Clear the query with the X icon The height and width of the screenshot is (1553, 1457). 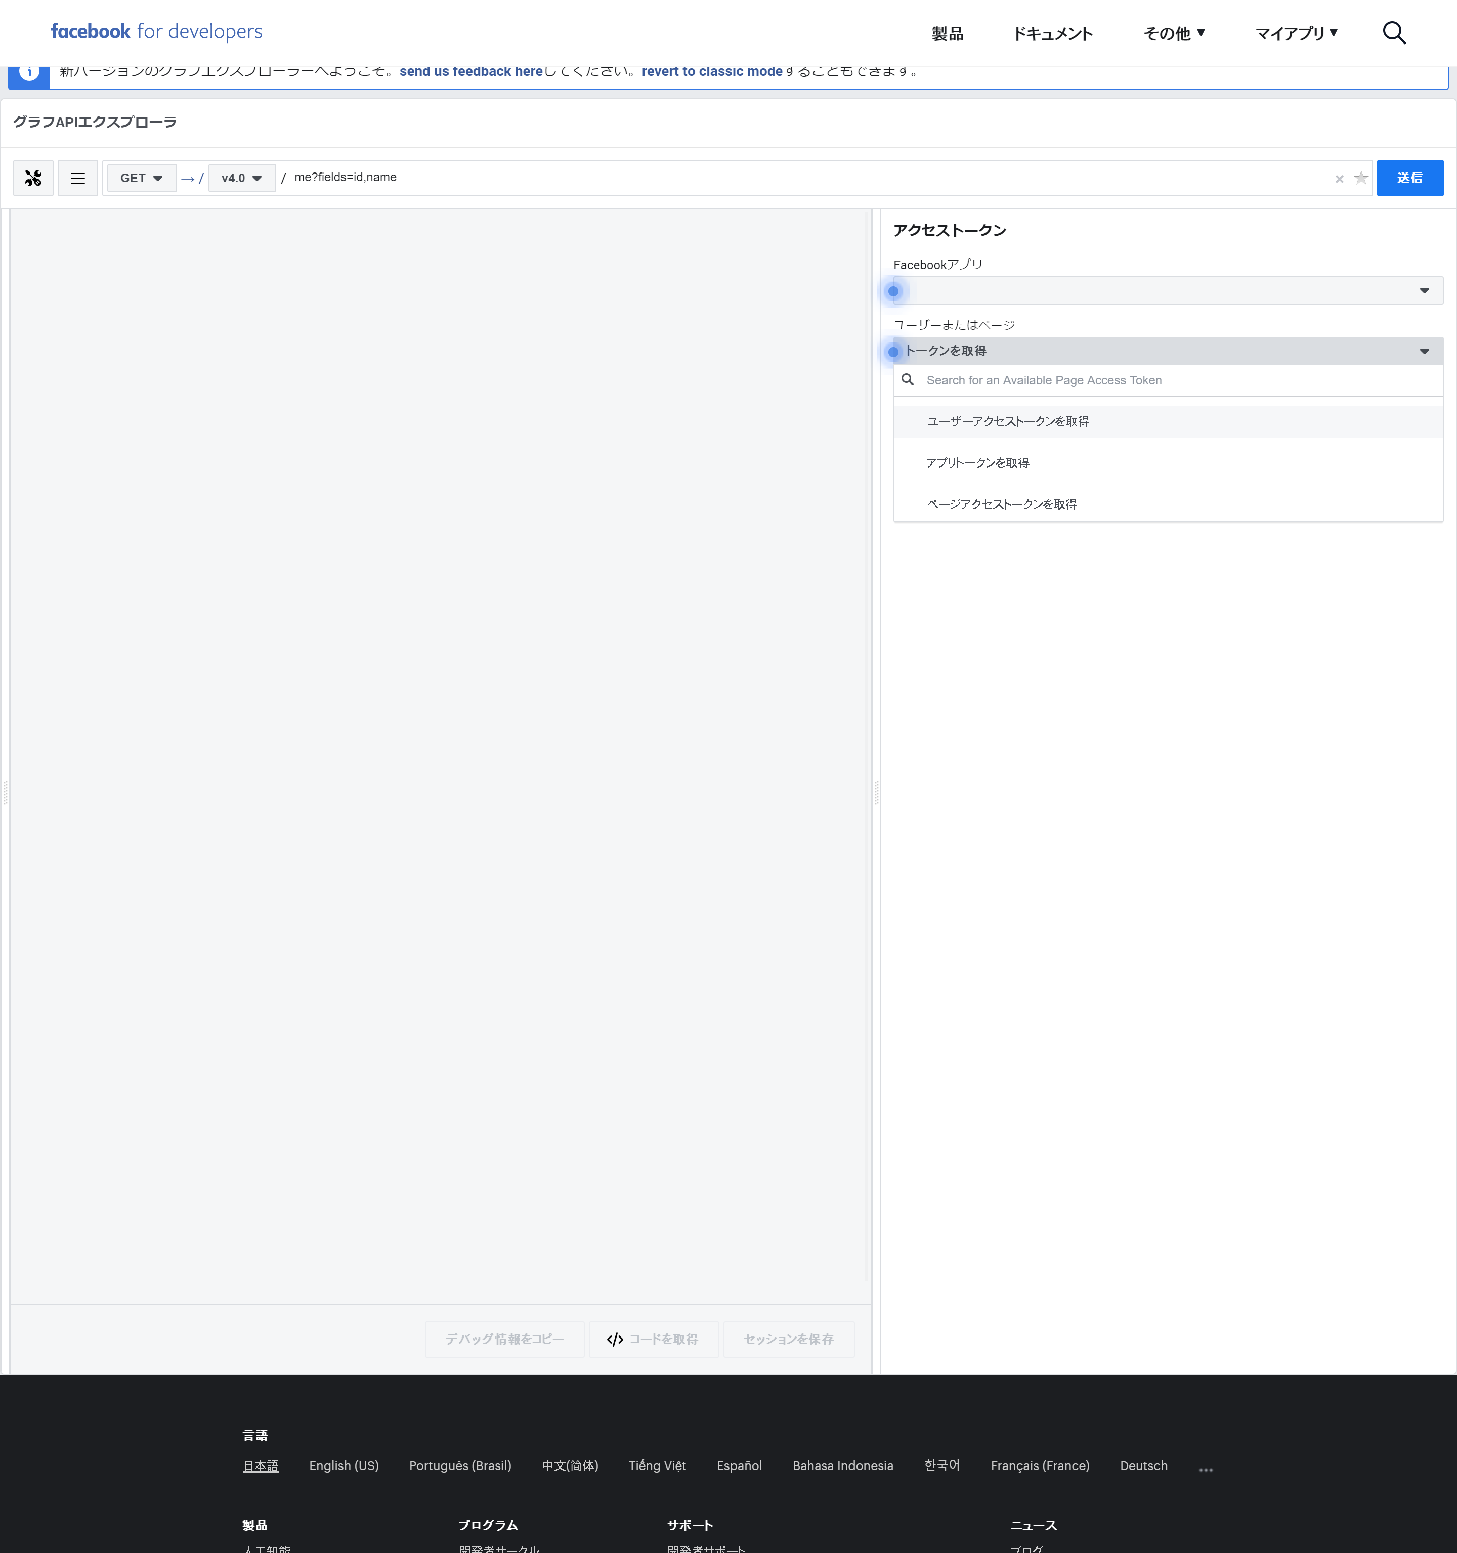coord(1339,179)
